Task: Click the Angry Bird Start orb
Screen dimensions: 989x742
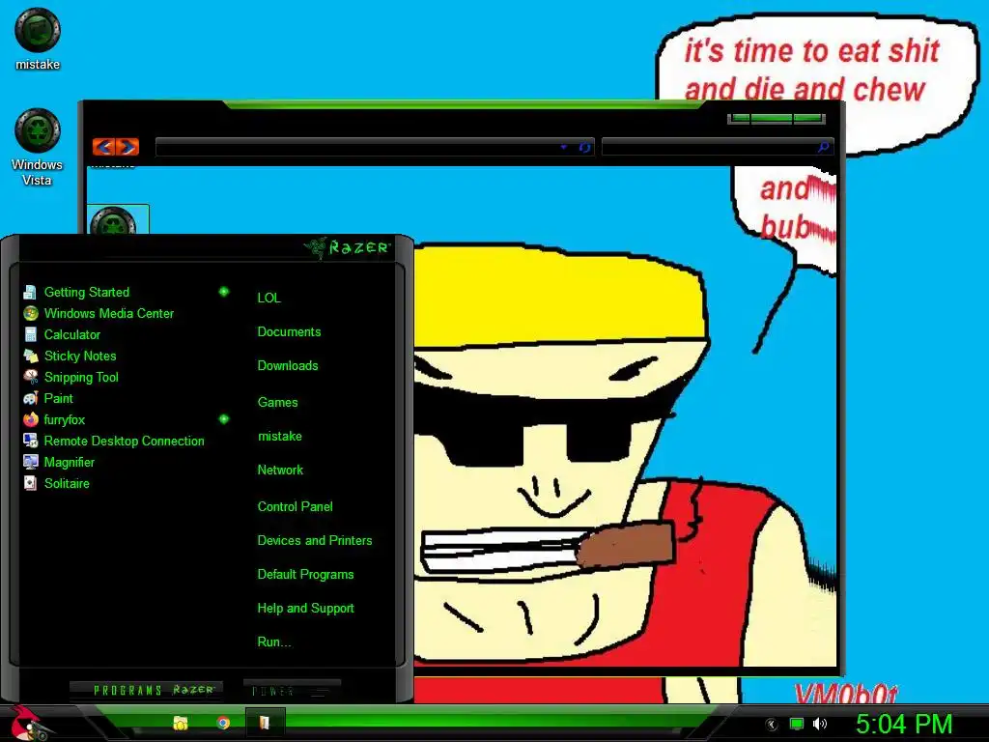Action: click(28, 723)
